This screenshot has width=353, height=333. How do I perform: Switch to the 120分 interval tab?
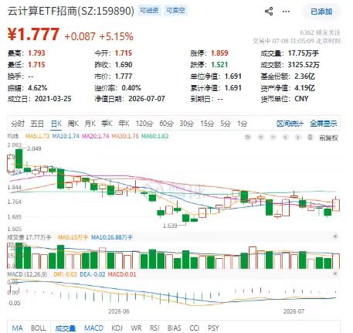click(x=144, y=124)
